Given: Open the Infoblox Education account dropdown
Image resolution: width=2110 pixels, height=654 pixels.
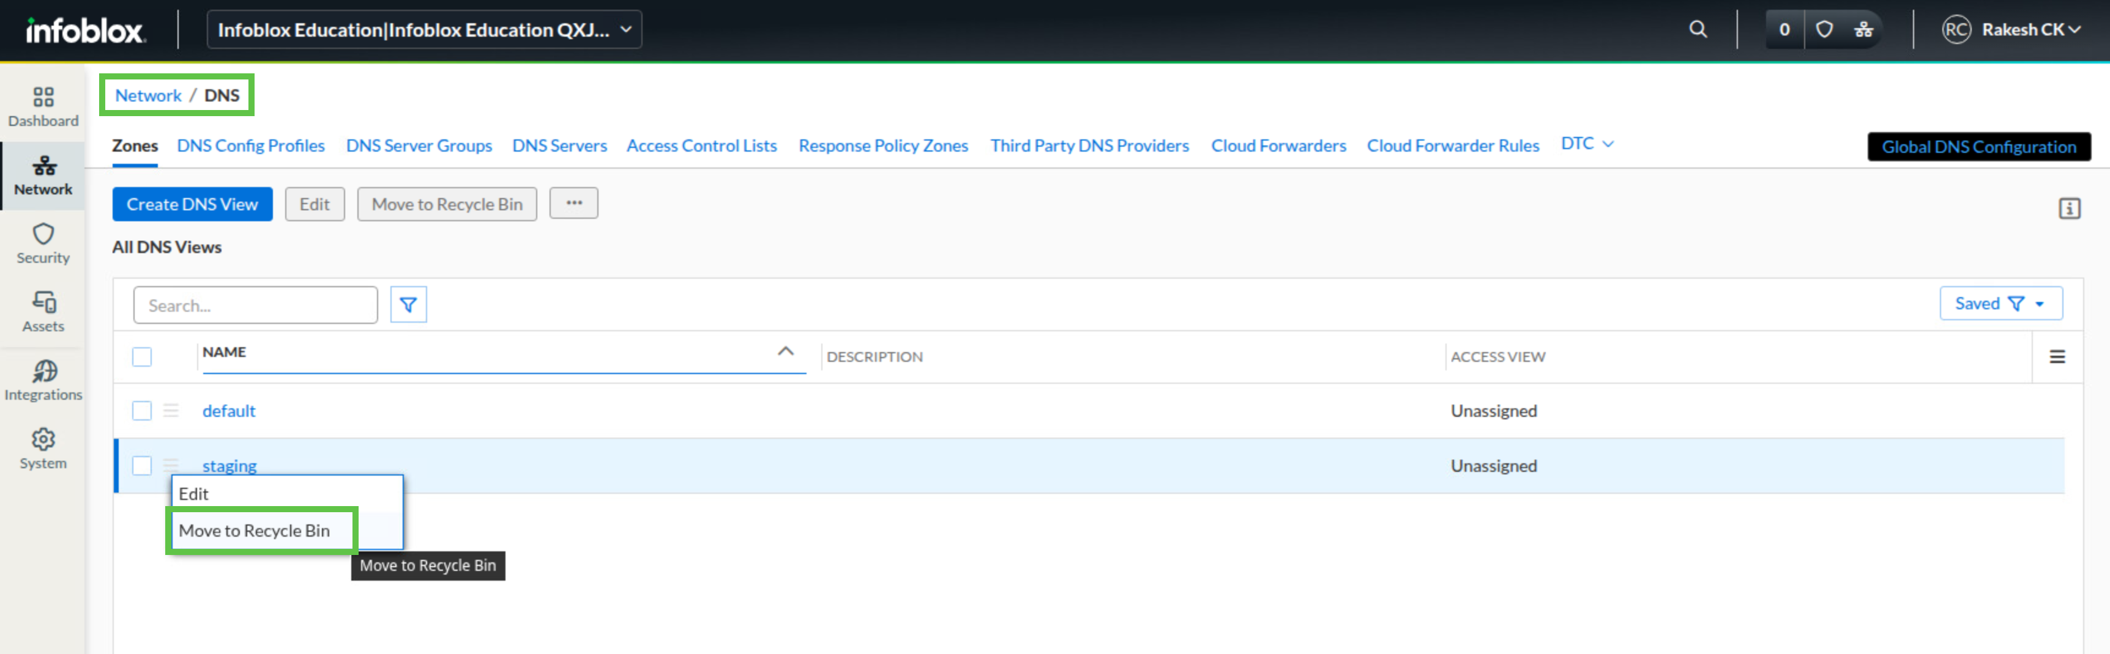Looking at the screenshot, I should (424, 29).
